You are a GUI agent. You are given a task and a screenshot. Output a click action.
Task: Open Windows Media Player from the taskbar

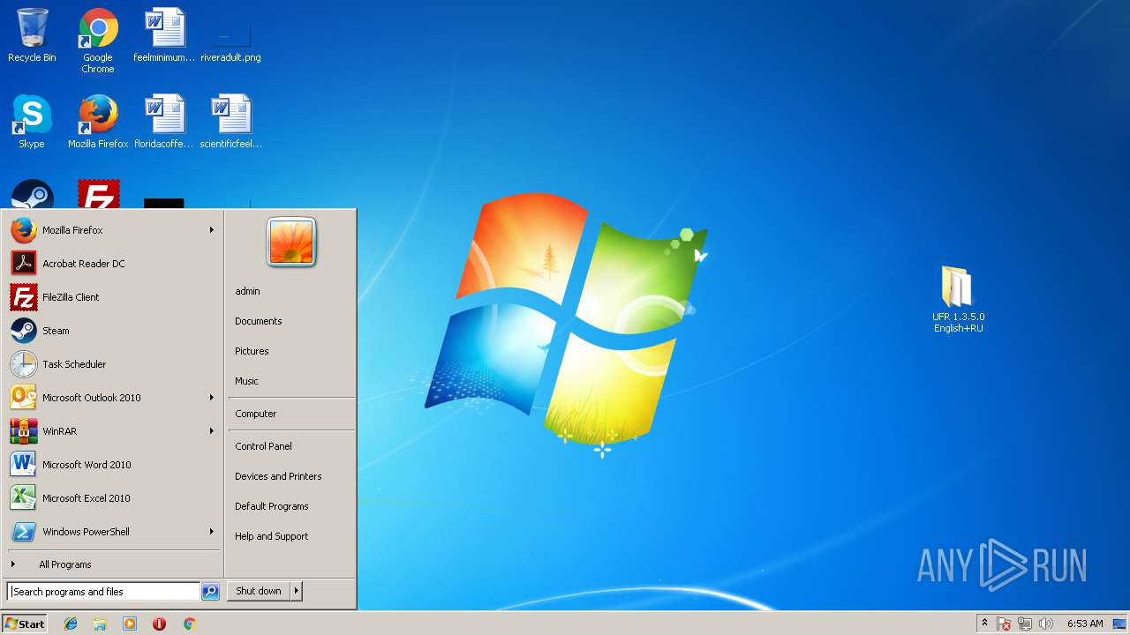[130, 624]
